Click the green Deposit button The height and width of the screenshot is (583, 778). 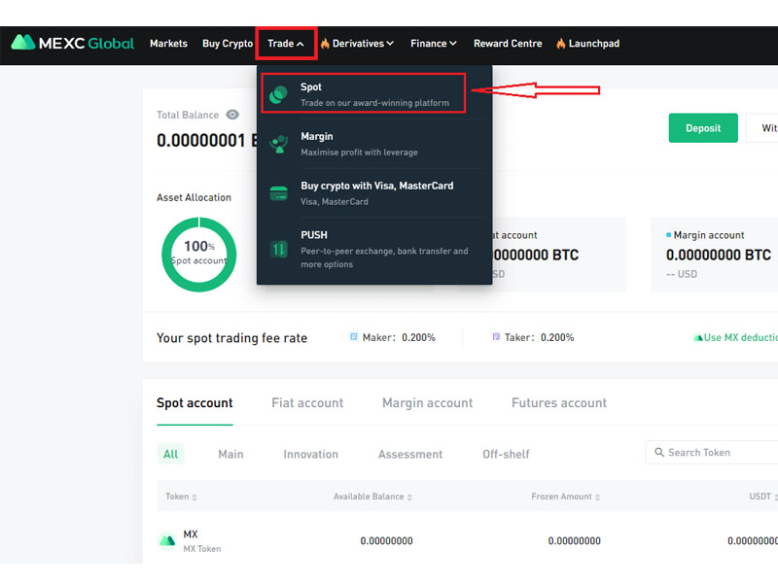[x=703, y=128]
